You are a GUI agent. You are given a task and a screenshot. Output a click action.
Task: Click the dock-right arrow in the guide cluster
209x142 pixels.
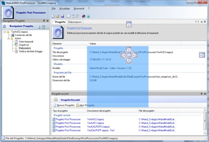[x=135, y=55]
